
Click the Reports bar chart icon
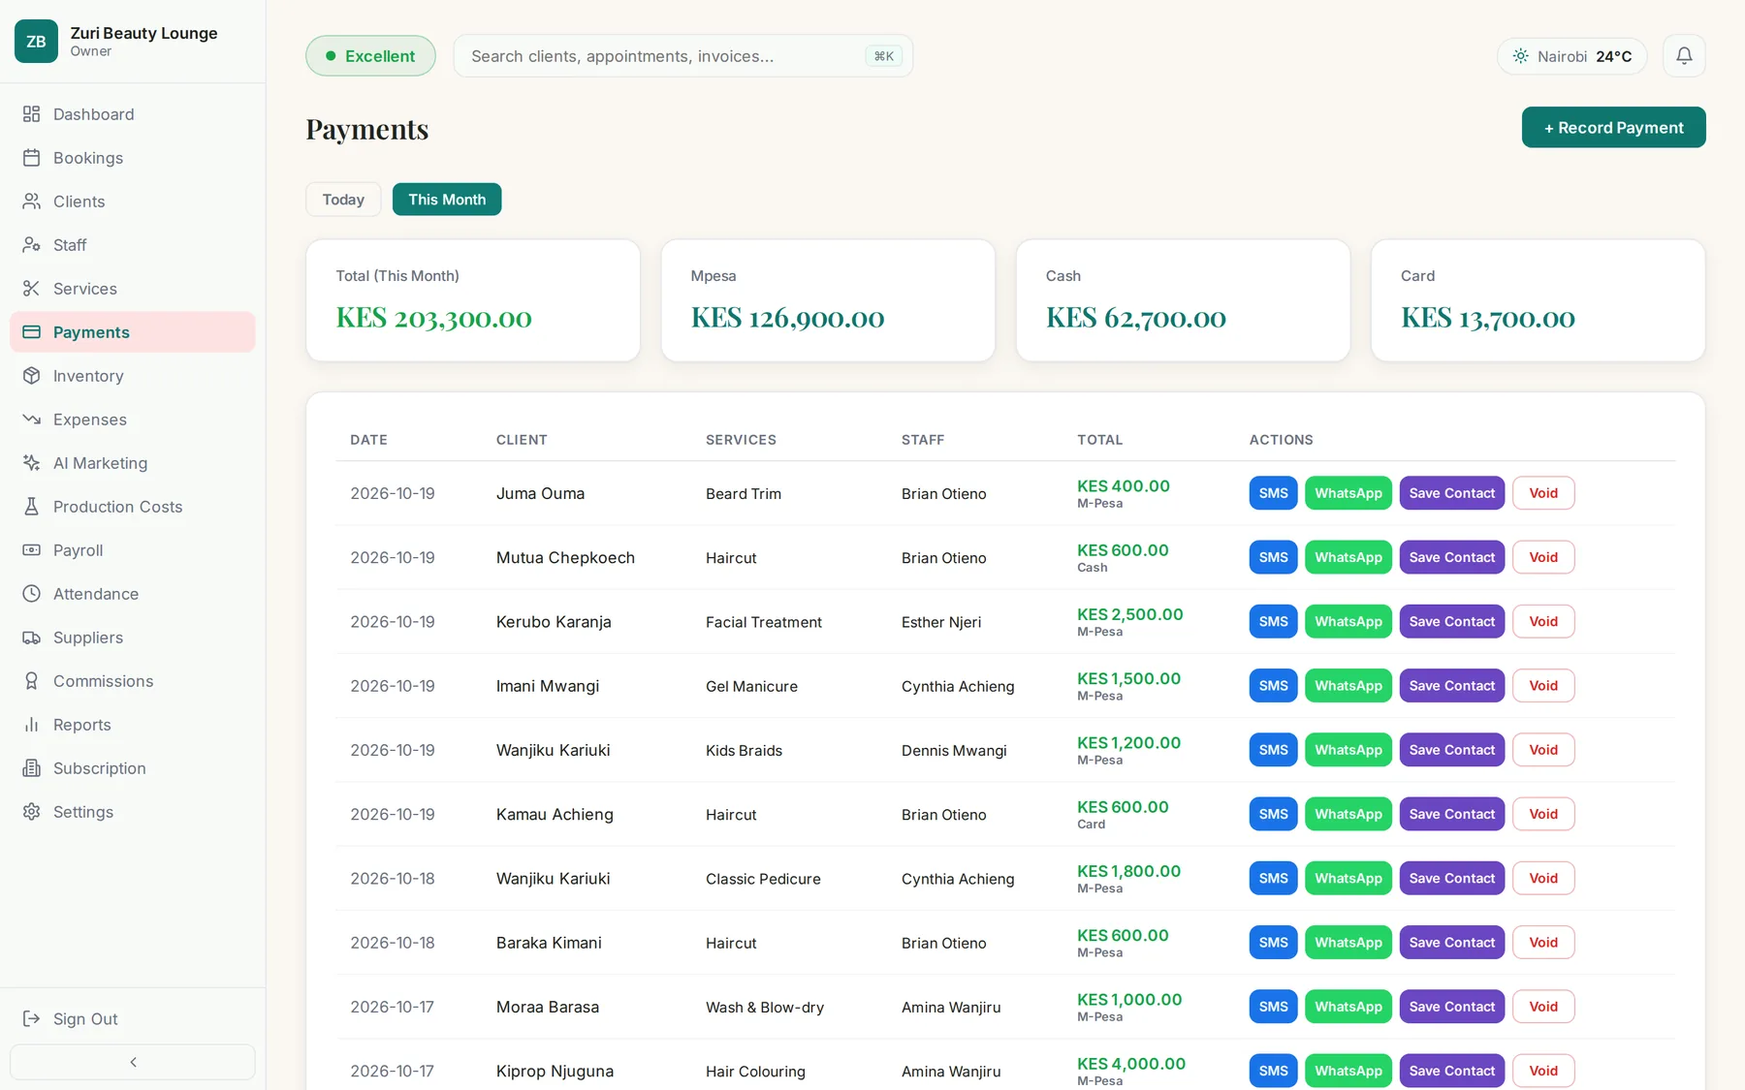(32, 725)
